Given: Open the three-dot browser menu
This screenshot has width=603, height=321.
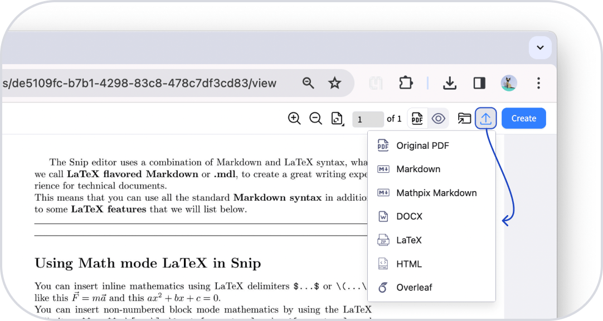Looking at the screenshot, I should click(x=538, y=82).
